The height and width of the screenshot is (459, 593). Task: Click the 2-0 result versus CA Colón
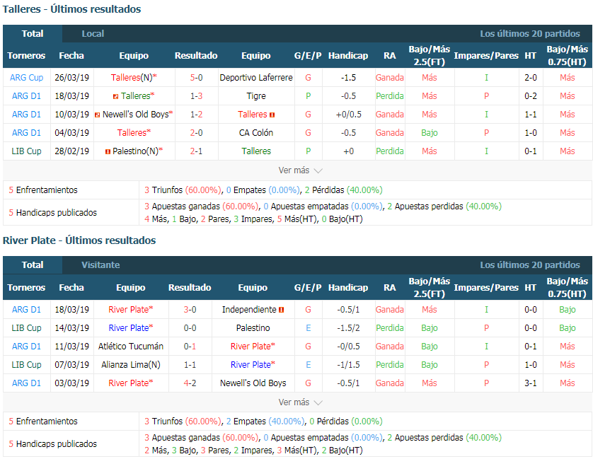point(196,133)
